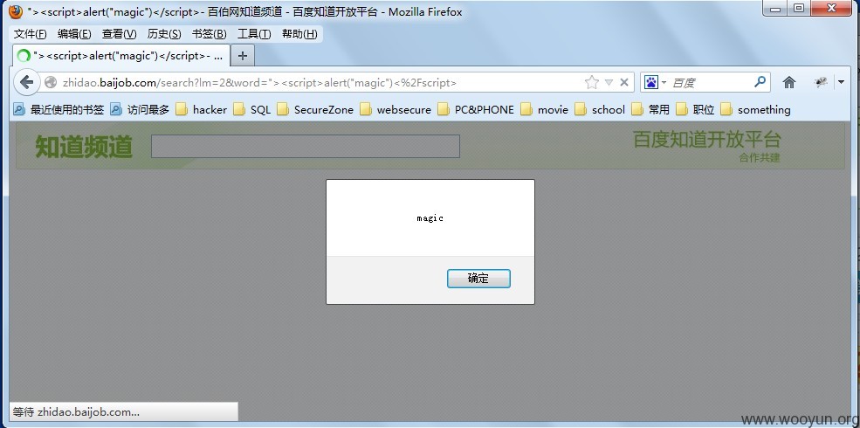Click the Back navigation arrow button
Viewport: 860px width, 428px height.
pyautogui.click(x=26, y=83)
